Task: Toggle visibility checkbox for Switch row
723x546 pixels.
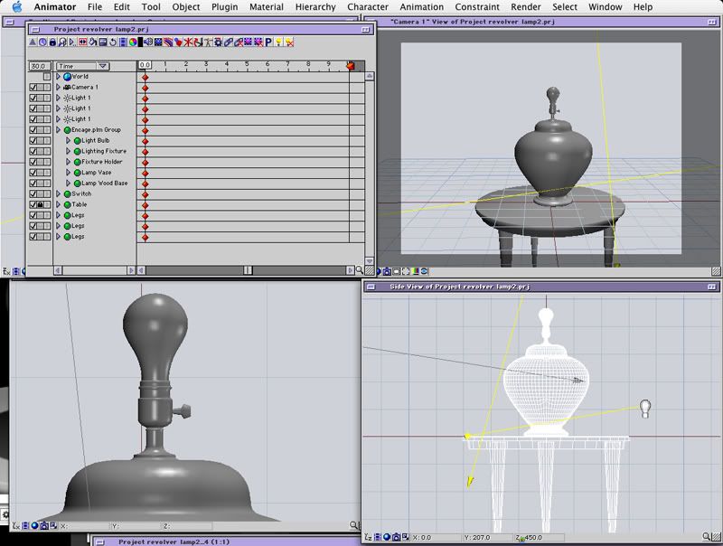Action: [x=33, y=193]
